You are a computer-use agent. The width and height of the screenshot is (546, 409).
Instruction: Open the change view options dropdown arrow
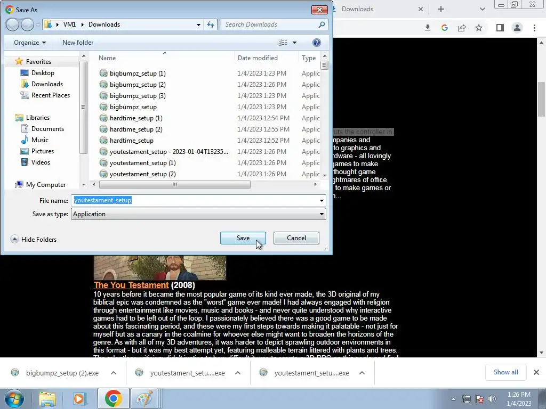tap(294, 43)
